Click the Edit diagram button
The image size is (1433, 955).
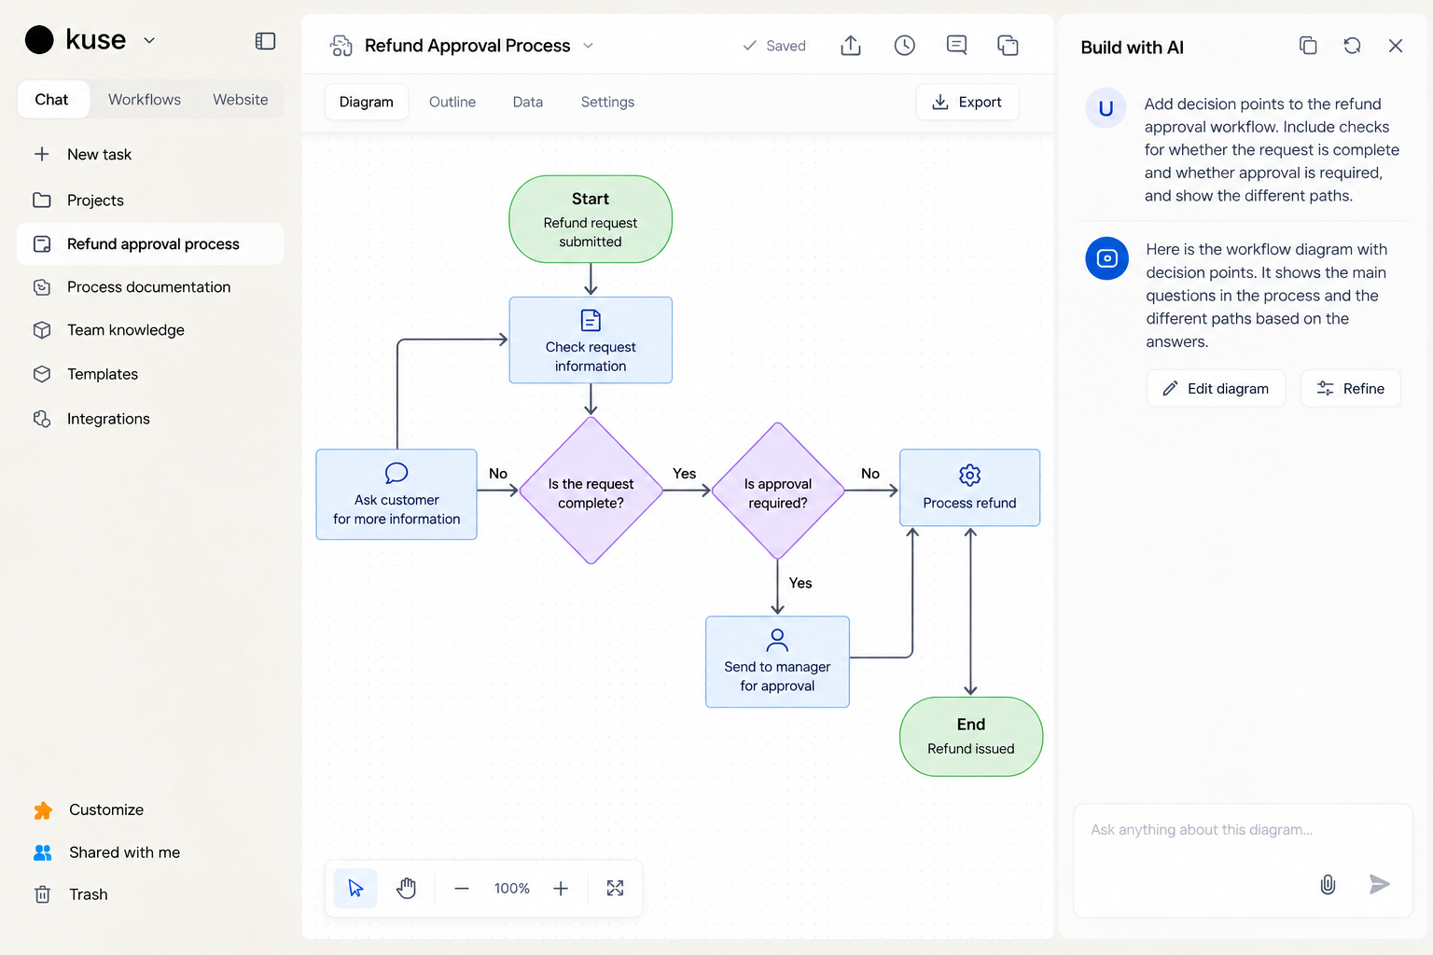pos(1216,389)
